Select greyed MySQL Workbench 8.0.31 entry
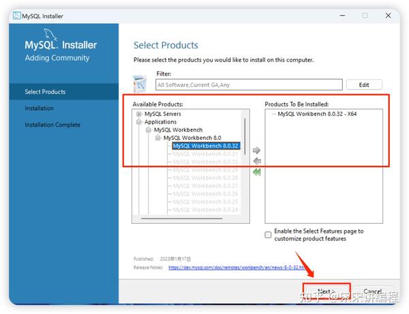 click(x=206, y=154)
